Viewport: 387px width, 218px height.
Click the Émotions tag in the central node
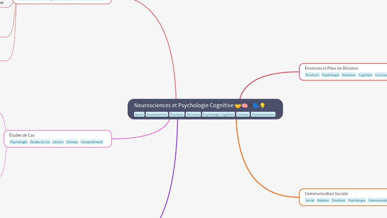(177, 114)
